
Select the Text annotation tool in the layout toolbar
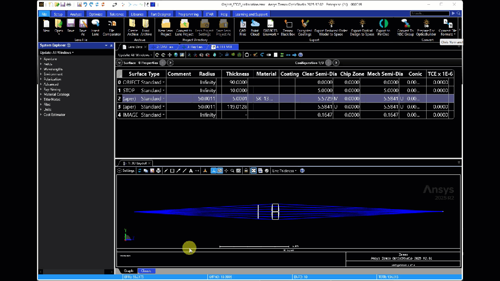click(190, 171)
